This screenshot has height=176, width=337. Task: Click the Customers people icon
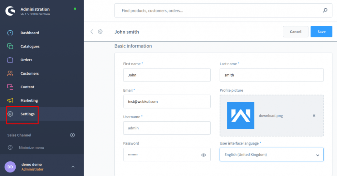tap(10, 73)
